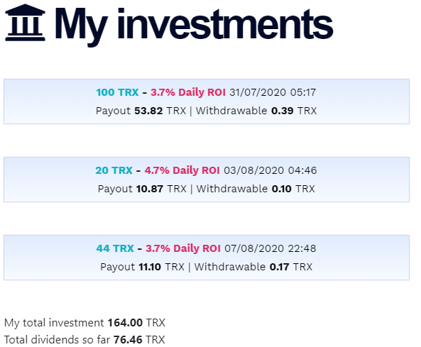Click the My investments heading
The height and width of the screenshot is (347, 421).
click(x=194, y=26)
